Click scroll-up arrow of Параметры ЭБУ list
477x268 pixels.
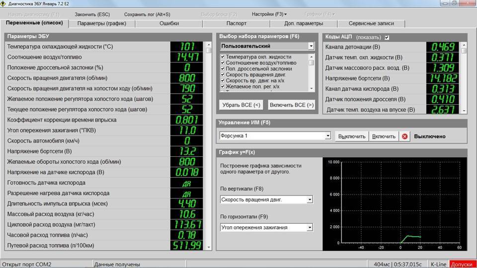pos(209,45)
